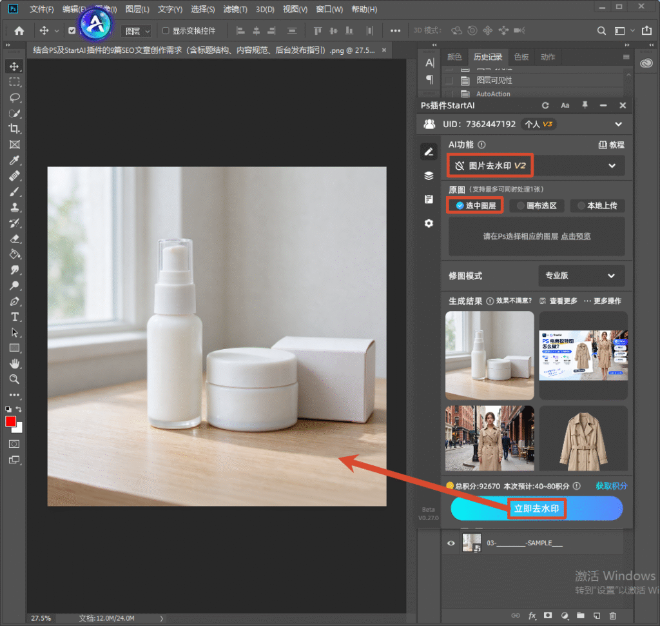Viewport: 660px width, 626px height.
Task: Select the Brush tool
Action: coord(14,192)
